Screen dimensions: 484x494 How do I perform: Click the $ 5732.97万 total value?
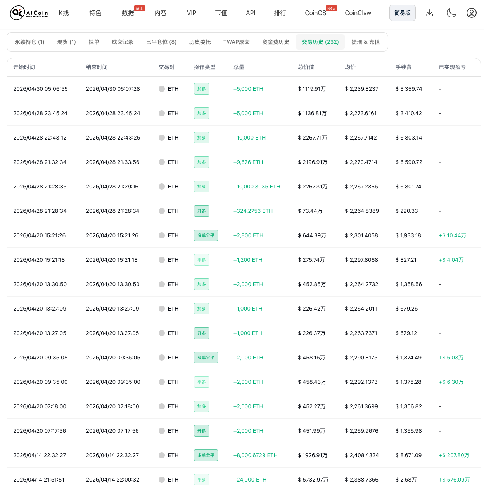point(313,480)
